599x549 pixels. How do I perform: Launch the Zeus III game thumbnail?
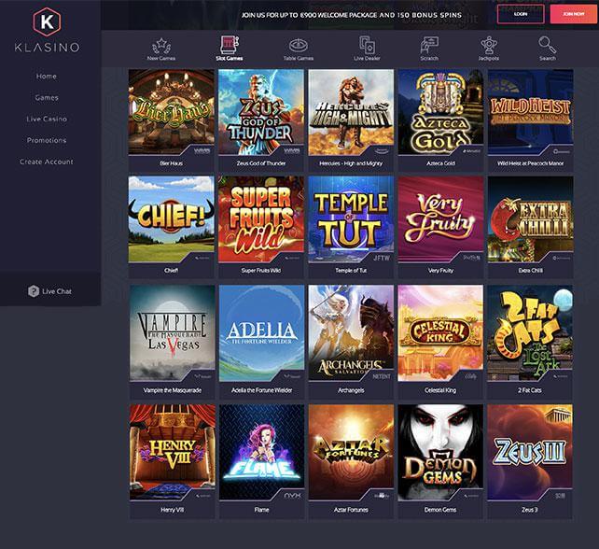tap(530, 453)
